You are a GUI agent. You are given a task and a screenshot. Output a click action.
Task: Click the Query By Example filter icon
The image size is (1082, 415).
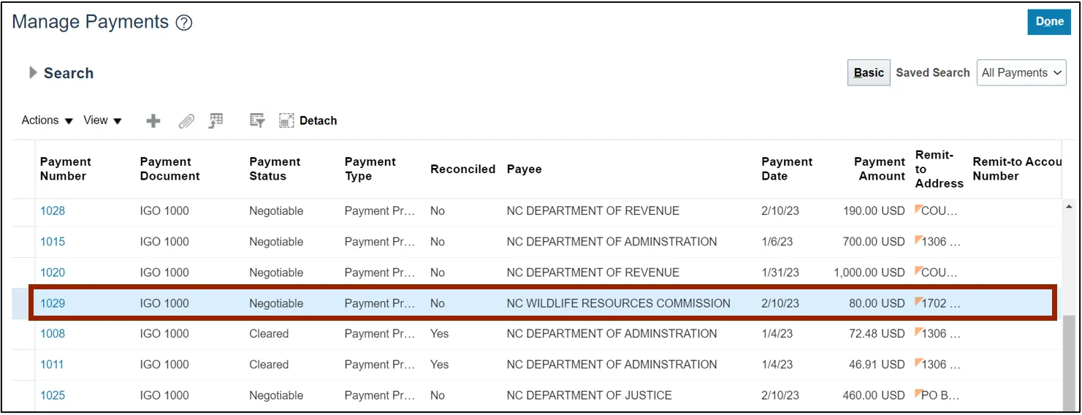[x=256, y=121]
